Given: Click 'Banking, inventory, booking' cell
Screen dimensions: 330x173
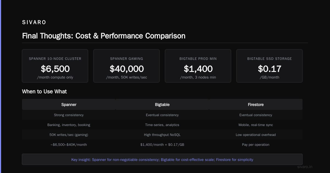Looking at the screenshot, I should 69,125.
